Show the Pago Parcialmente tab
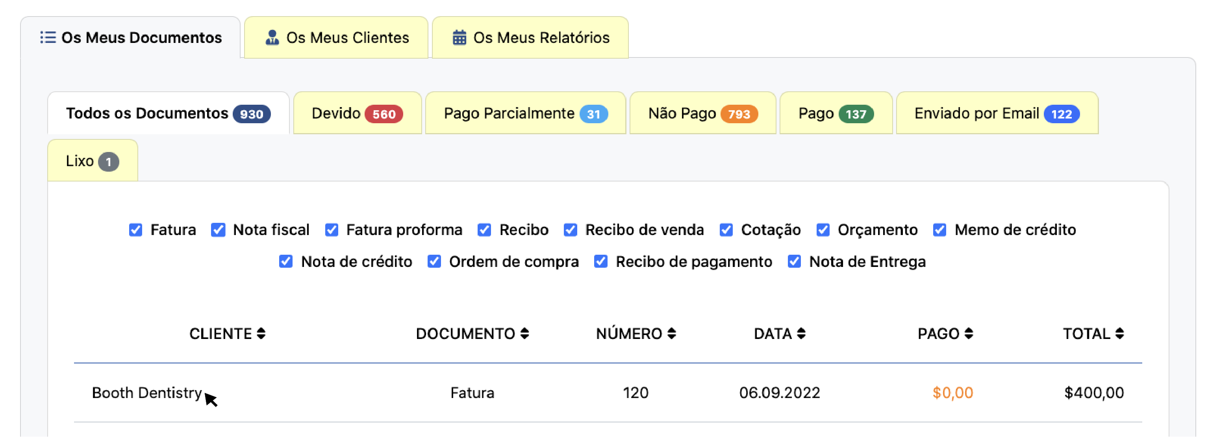1221x437 pixels. (526, 113)
